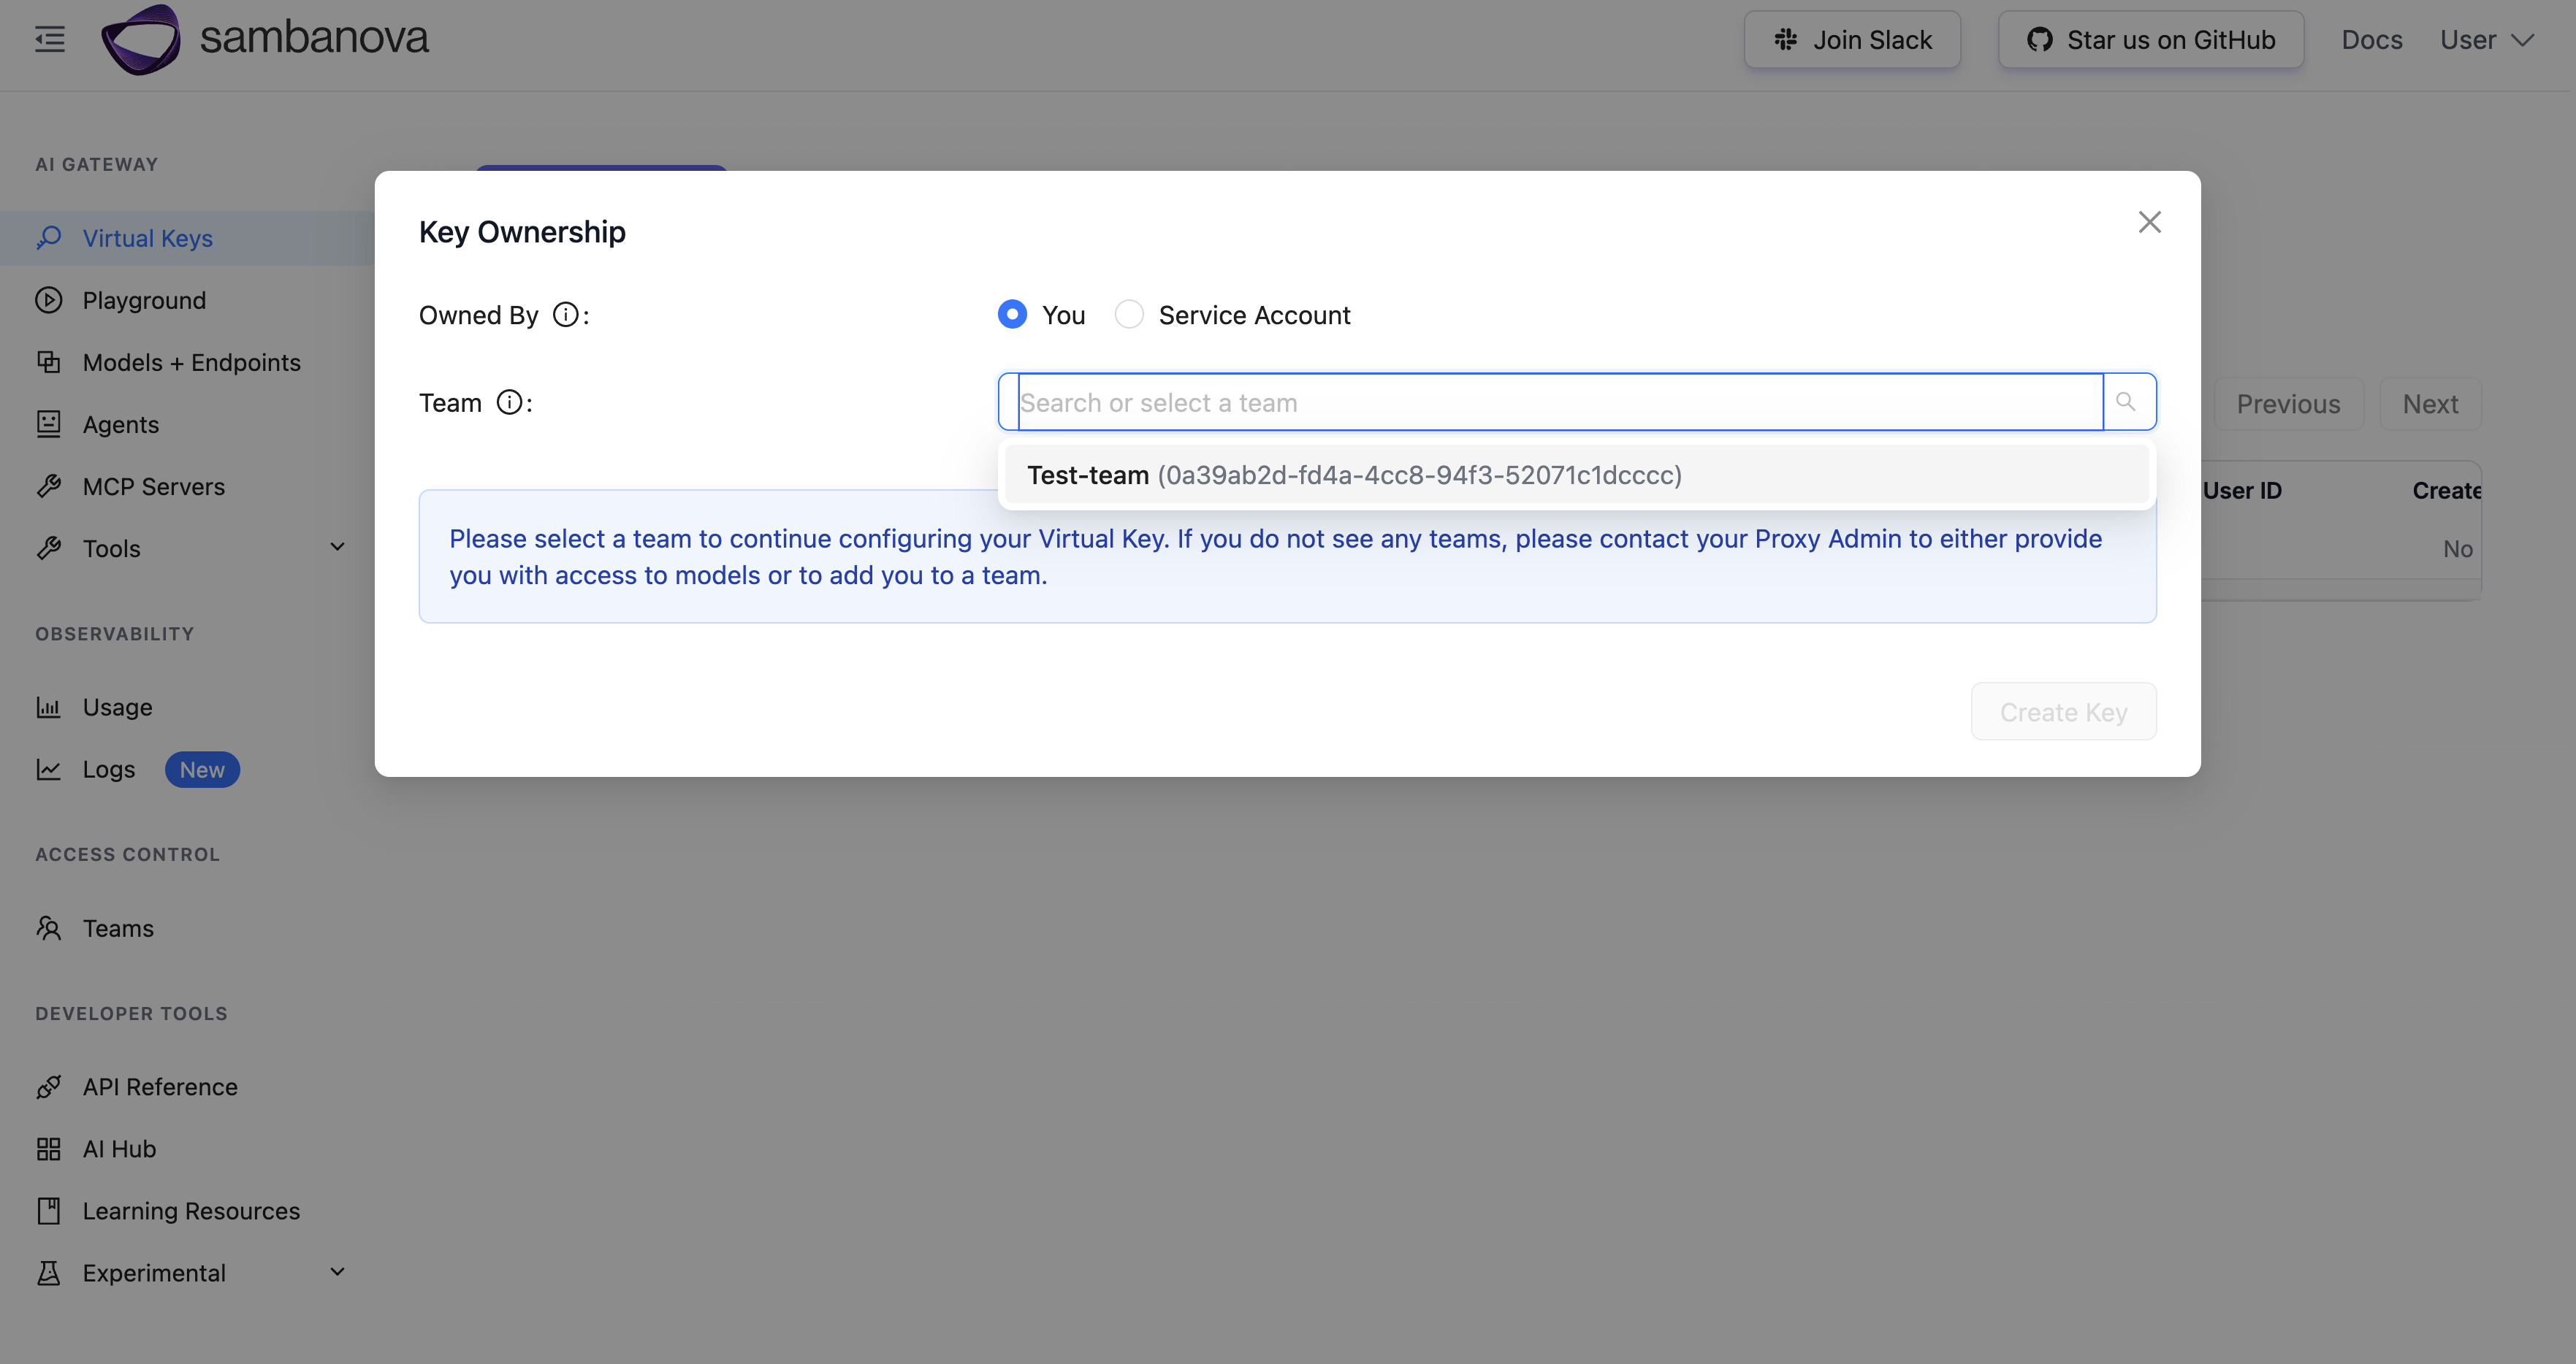2576x1364 pixels.
Task: Go to Usage in the sidebar
Action: pyautogui.click(x=117, y=708)
